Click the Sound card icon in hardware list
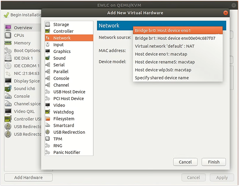The width and height of the screenshot is (239, 186). (x=48, y=58)
